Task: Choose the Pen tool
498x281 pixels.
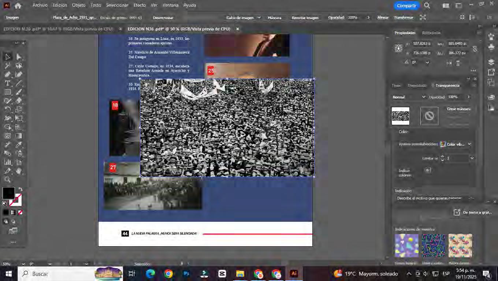Action: point(8,75)
